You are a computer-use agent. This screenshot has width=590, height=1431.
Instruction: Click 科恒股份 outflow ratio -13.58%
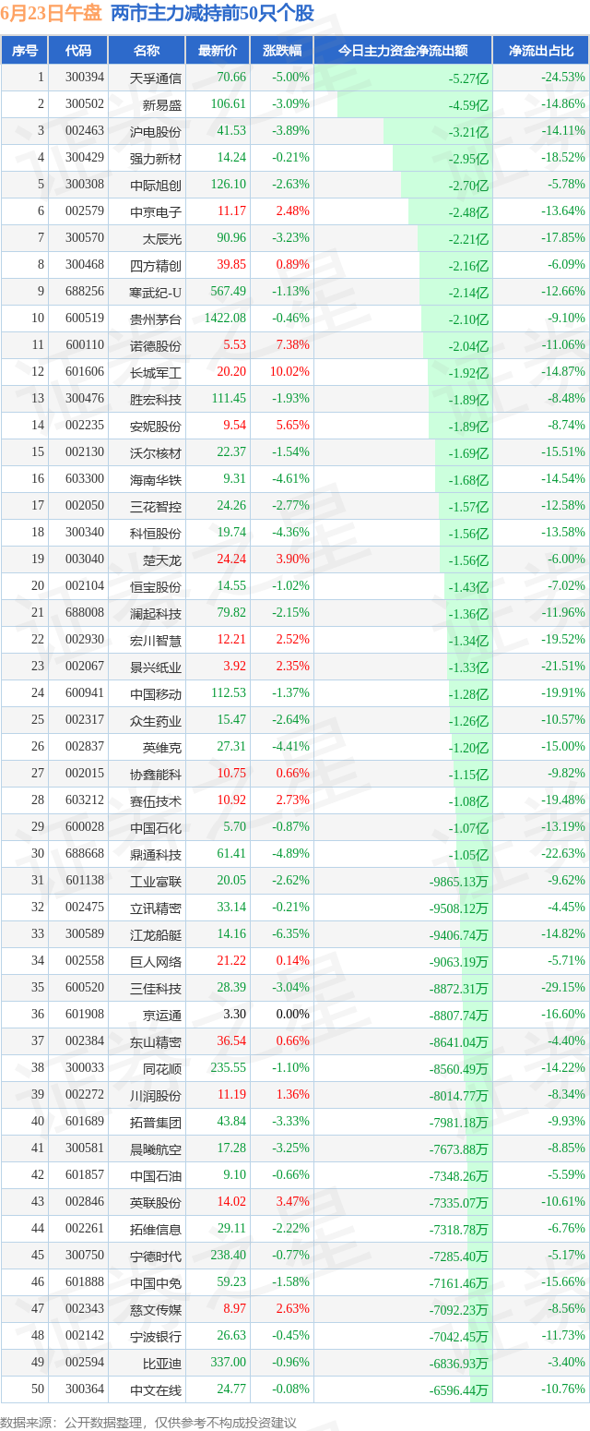pyautogui.click(x=563, y=533)
